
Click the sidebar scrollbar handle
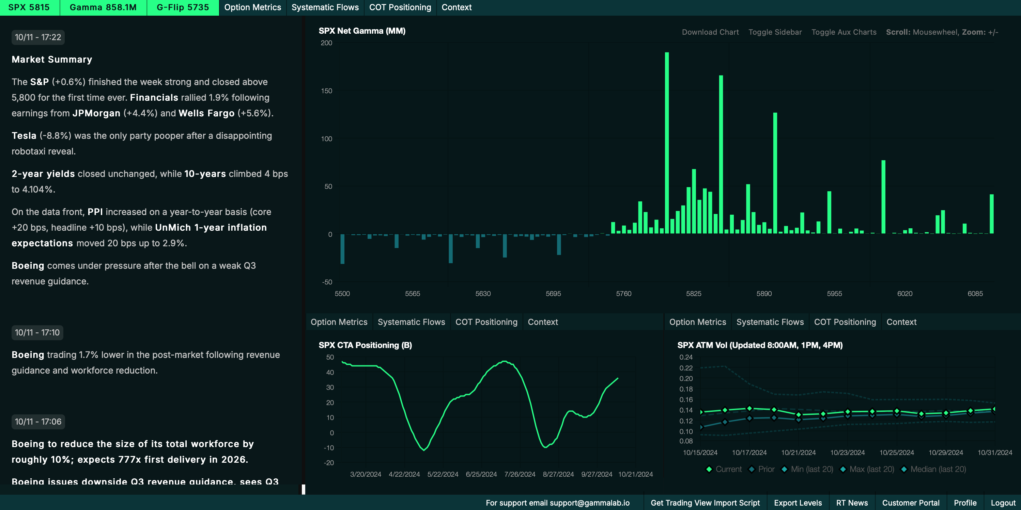point(304,489)
